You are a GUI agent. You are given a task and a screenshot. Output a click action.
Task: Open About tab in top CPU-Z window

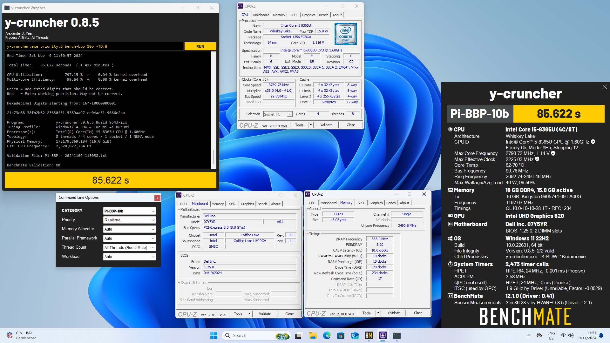337,15
